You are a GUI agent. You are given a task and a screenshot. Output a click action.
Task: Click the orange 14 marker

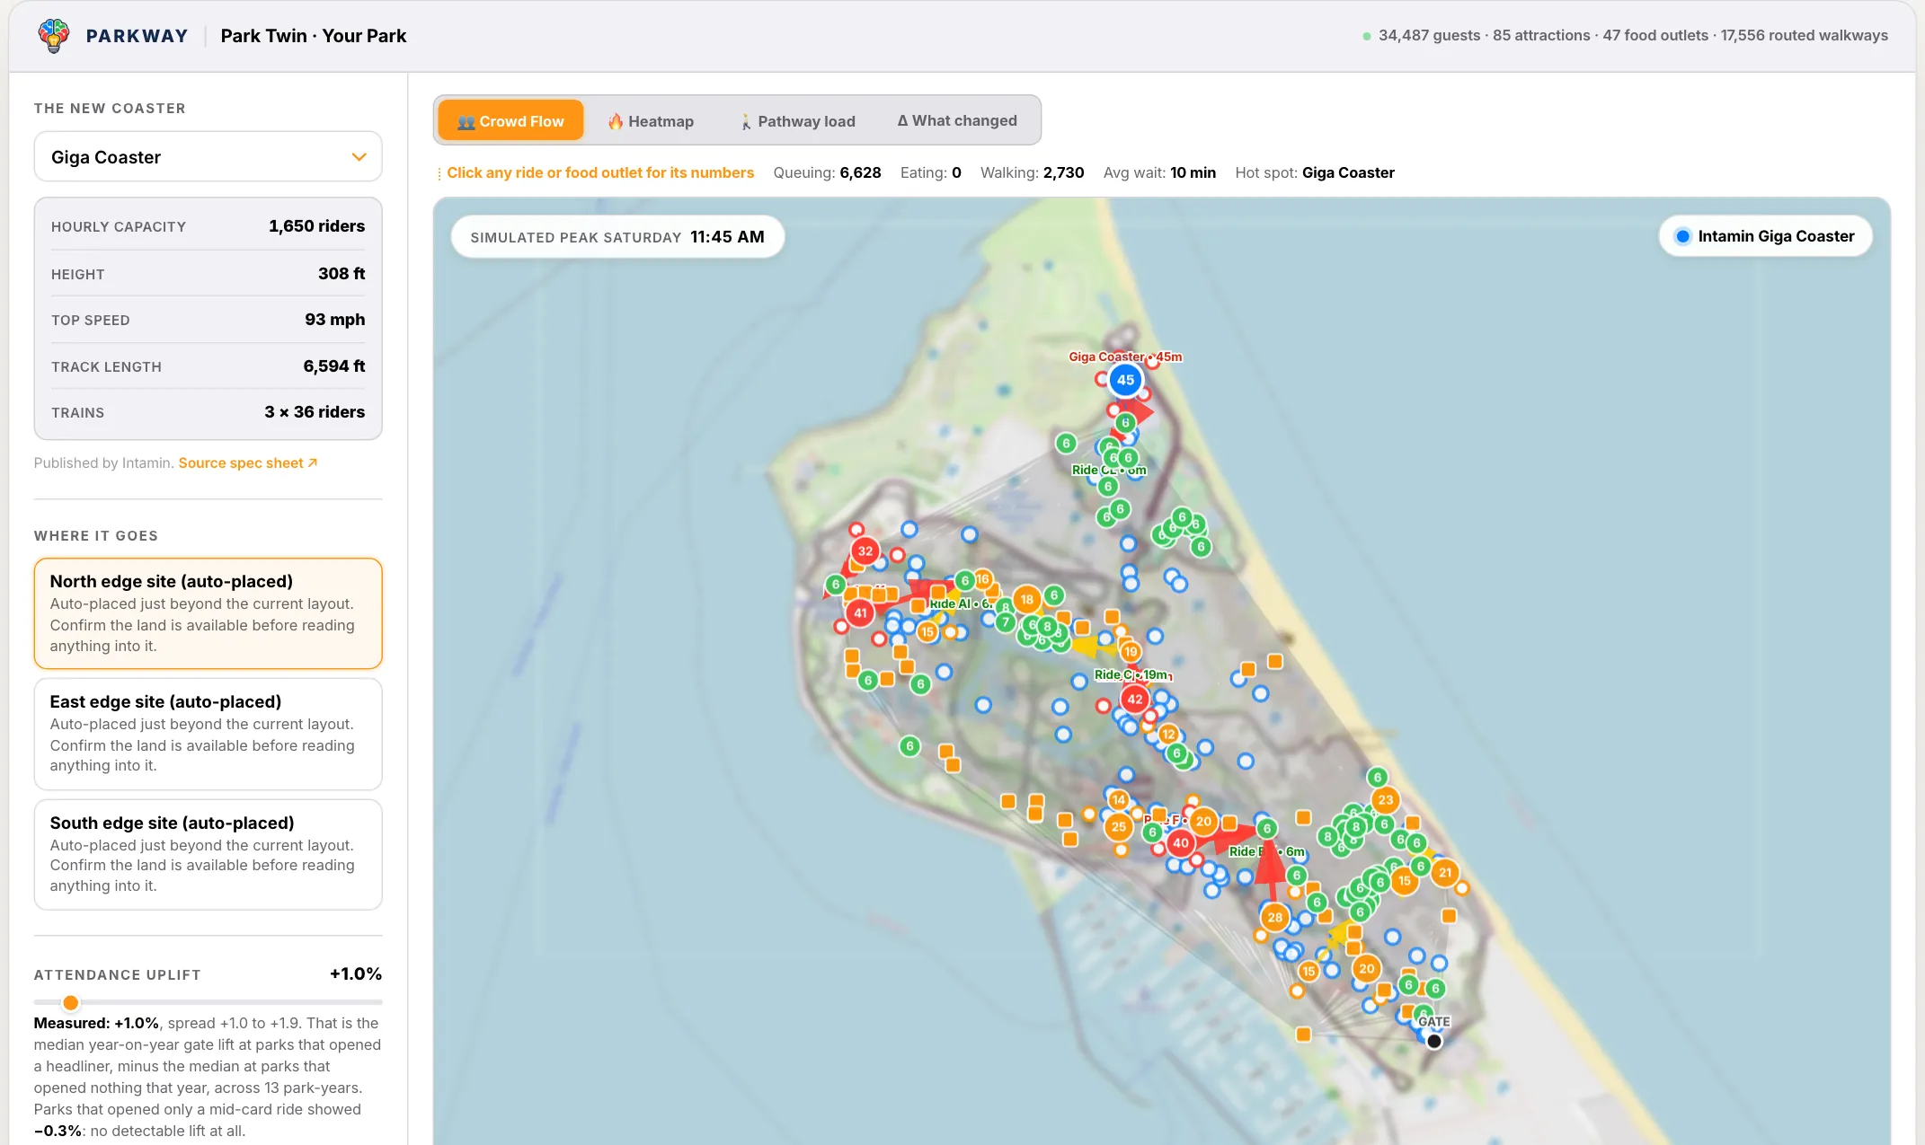tap(1118, 799)
